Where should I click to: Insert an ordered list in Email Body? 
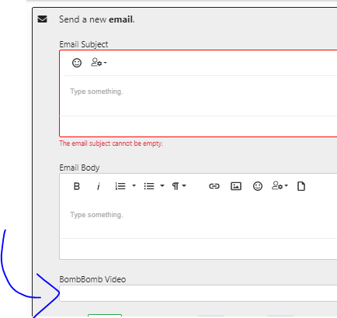tap(120, 186)
